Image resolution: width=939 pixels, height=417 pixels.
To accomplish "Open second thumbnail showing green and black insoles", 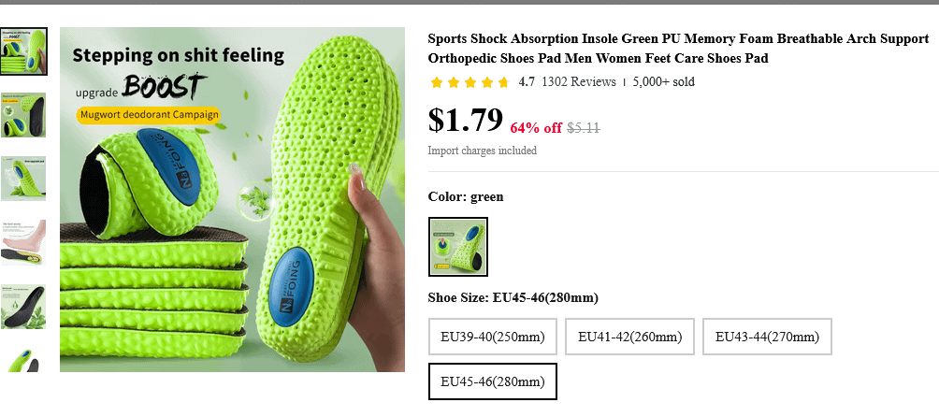I will tap(23, 114).
